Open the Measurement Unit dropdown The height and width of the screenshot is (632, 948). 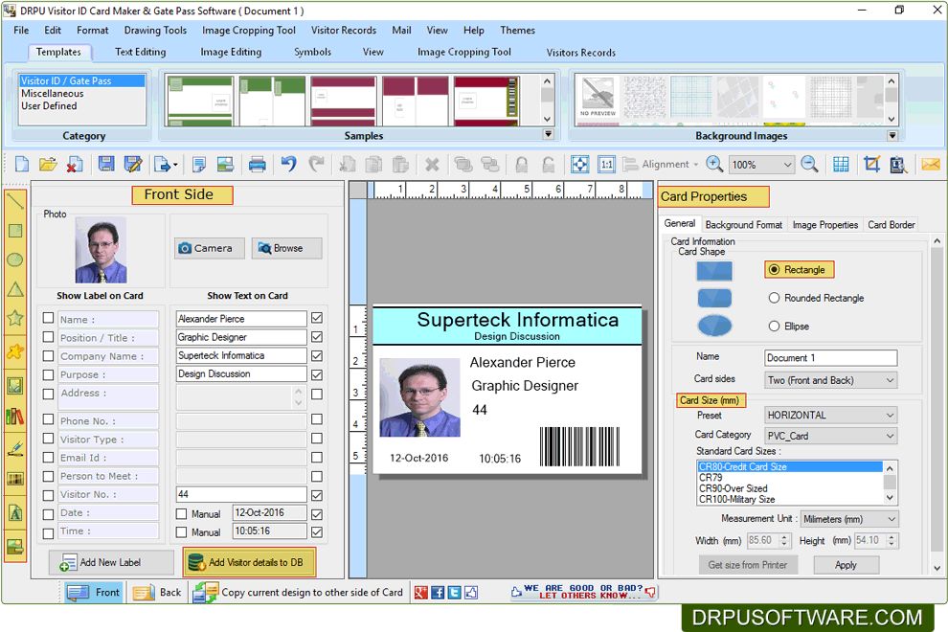[x=892, y=519]
